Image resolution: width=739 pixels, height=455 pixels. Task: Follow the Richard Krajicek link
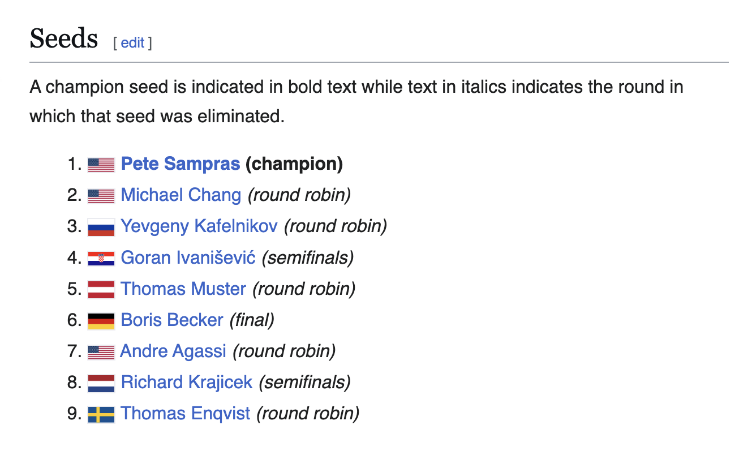coord(187,382)
